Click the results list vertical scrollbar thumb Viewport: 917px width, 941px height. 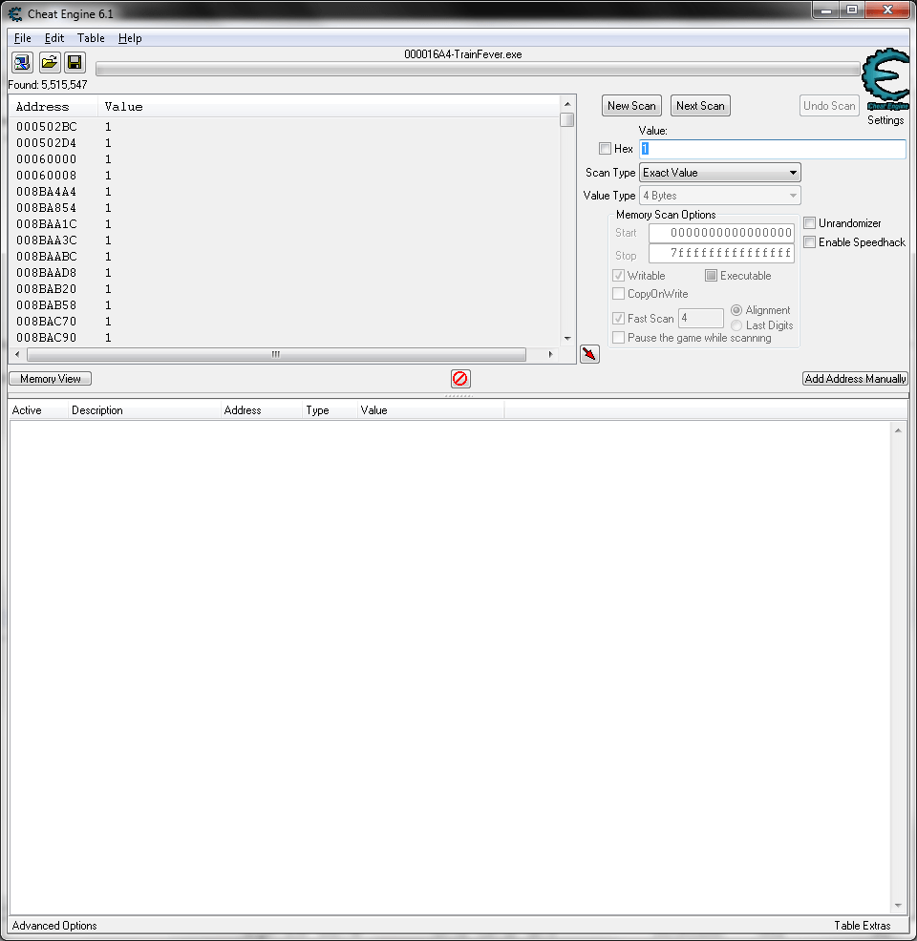(566, 120)
